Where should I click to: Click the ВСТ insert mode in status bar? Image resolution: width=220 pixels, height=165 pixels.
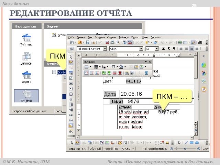(x=118, y=148)
